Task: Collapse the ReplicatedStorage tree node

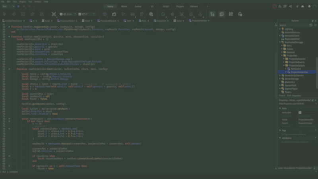Action: coord(280,42)
